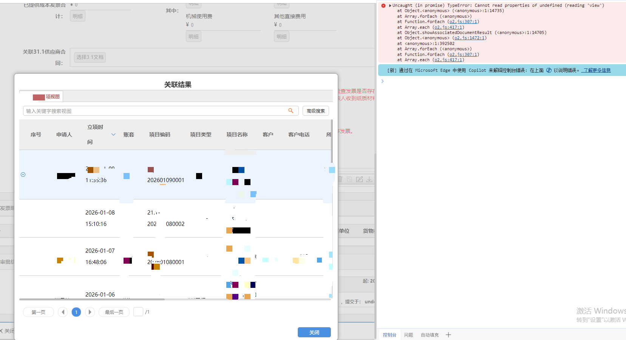Click the 明细 button under 机械使用费
The width and height of the screenshot is (626, 340).
coord(193,37)
